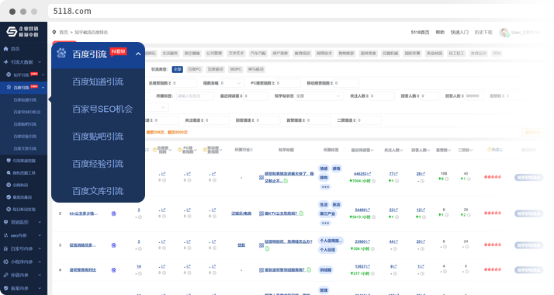
Task: Sort by the 关注人数 column
Action: 393,150
